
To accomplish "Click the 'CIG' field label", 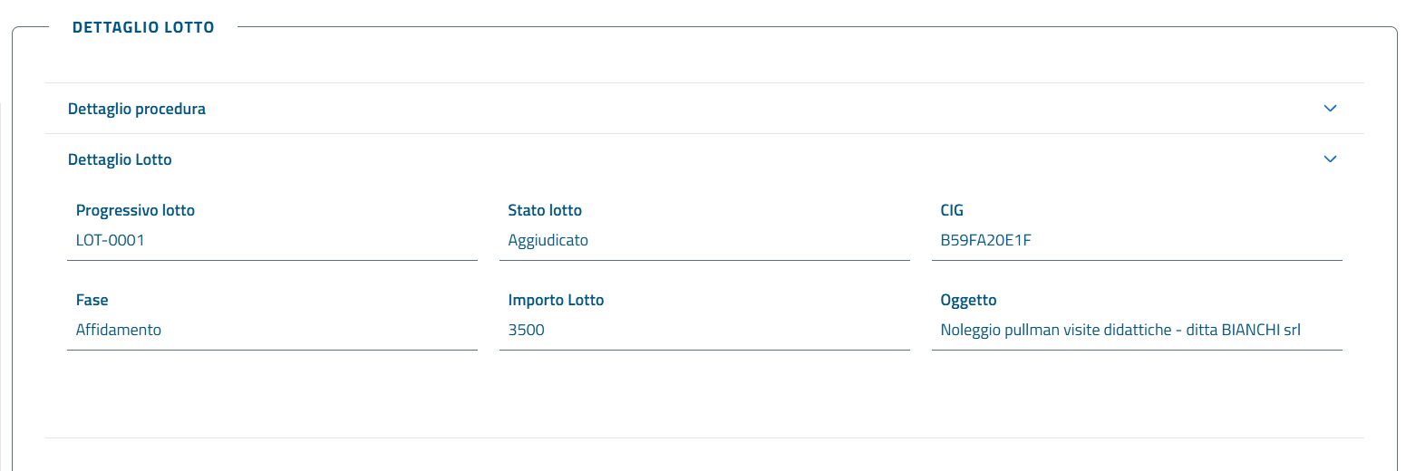I will click(952, 211).
